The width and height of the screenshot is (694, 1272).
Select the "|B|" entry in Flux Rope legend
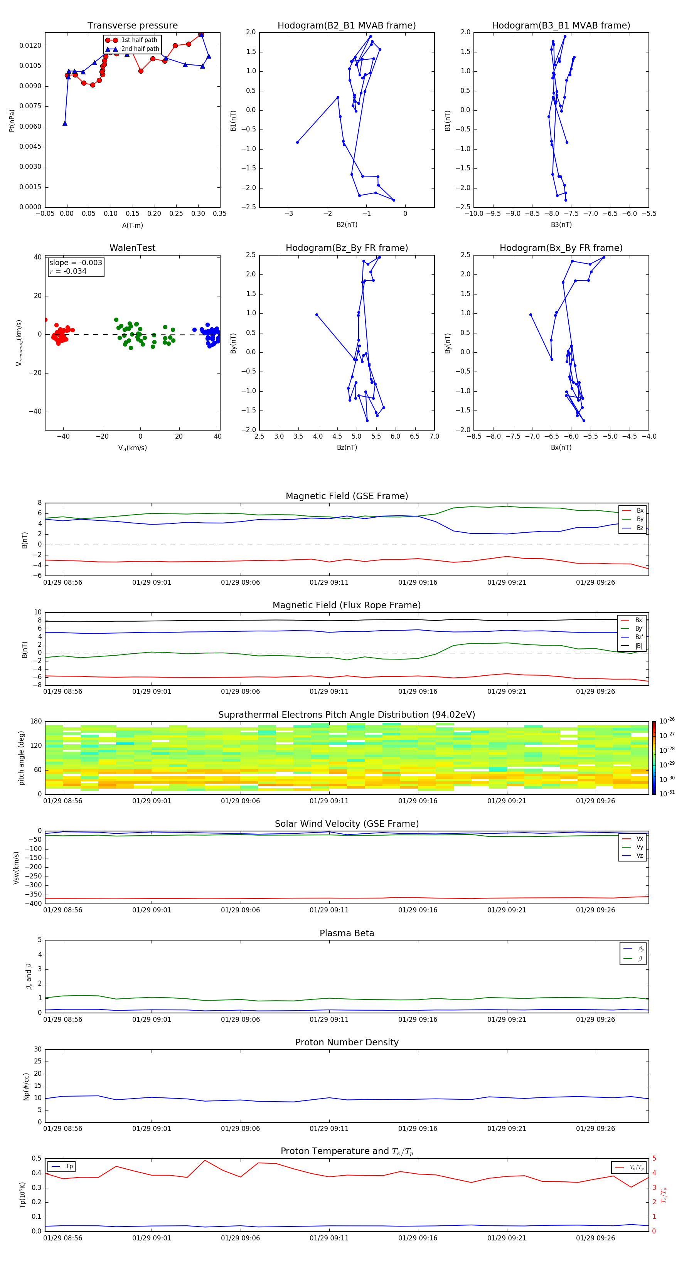[x=632, y=646]
